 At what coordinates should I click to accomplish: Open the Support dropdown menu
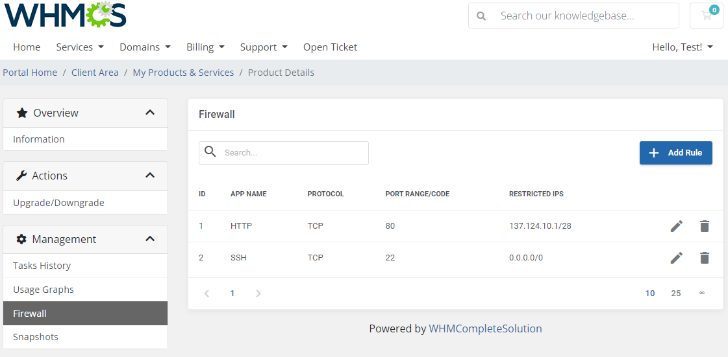pyautogui.click(x=264, y=47)
